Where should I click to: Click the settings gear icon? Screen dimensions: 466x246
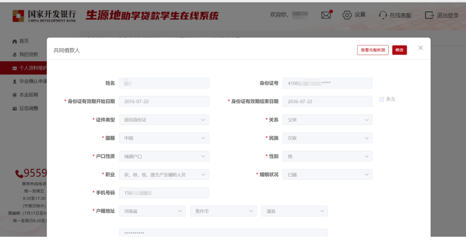point(347,15)
